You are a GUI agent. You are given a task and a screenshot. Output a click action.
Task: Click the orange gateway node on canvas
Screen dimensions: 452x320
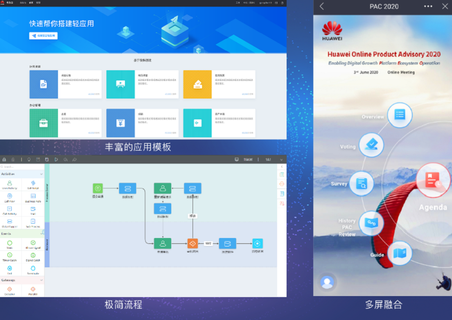192,243
